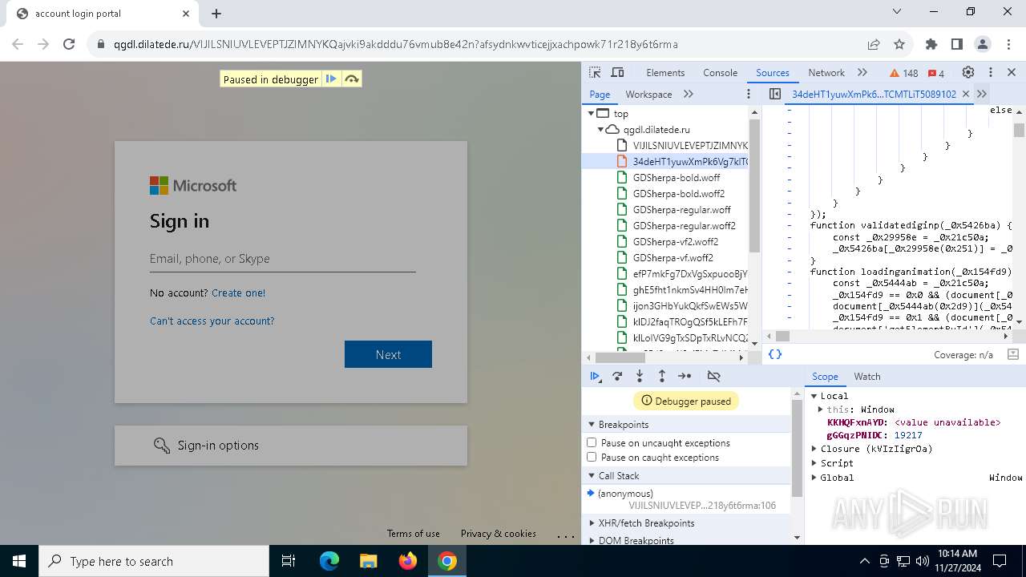Enable Pause on caught exceptions

point(592,457)
